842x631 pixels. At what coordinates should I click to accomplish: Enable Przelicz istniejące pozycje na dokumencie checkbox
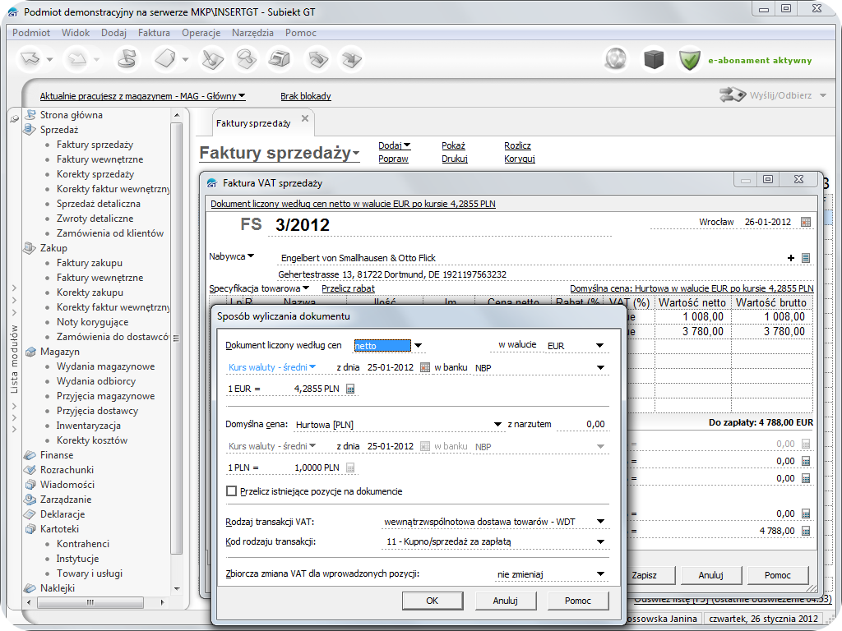[231, 491]
